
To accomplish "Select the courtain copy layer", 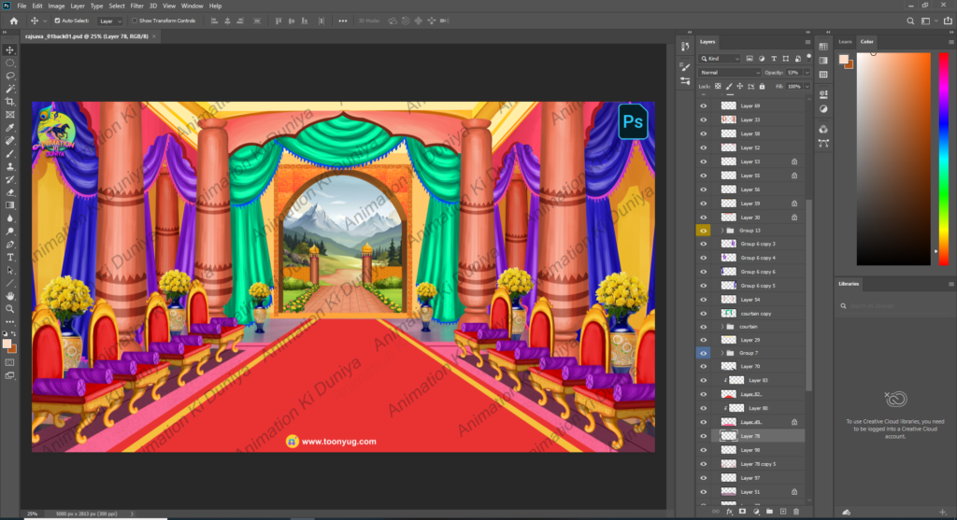I will click(755, 314).
